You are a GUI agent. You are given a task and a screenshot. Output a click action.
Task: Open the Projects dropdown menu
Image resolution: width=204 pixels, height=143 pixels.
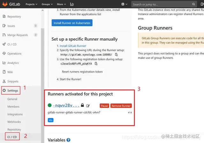31,4
